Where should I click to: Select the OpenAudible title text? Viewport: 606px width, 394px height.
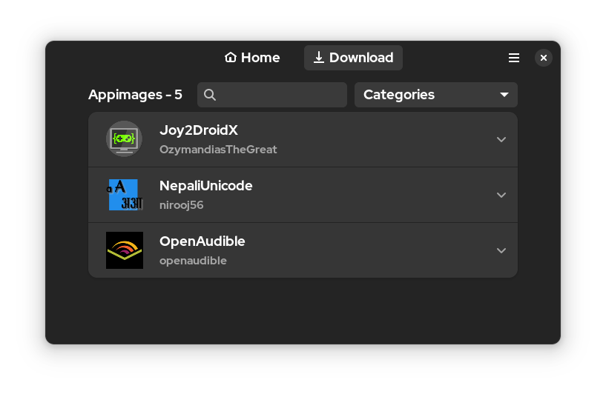coord(202,241)
